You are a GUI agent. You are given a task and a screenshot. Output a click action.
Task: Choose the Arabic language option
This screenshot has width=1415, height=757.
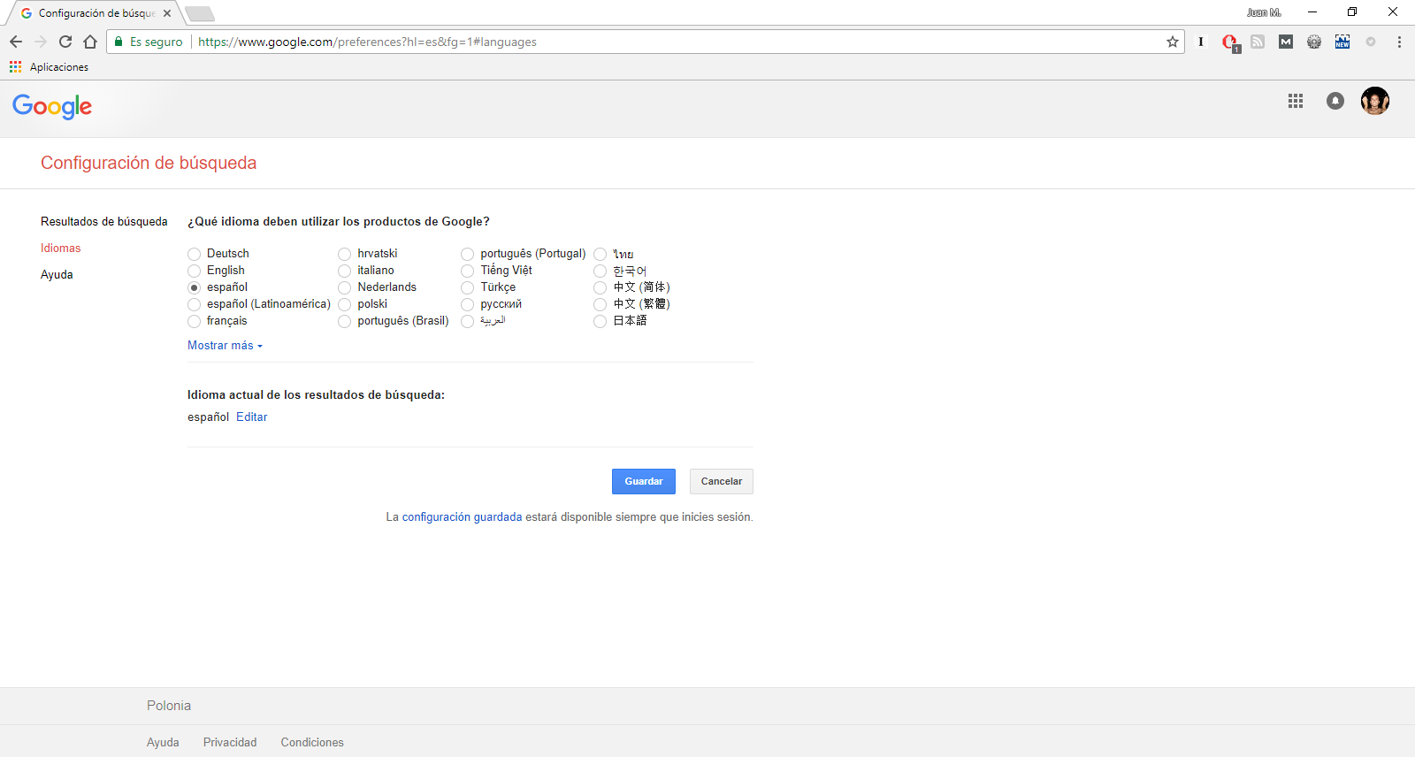tap(468, 322)
